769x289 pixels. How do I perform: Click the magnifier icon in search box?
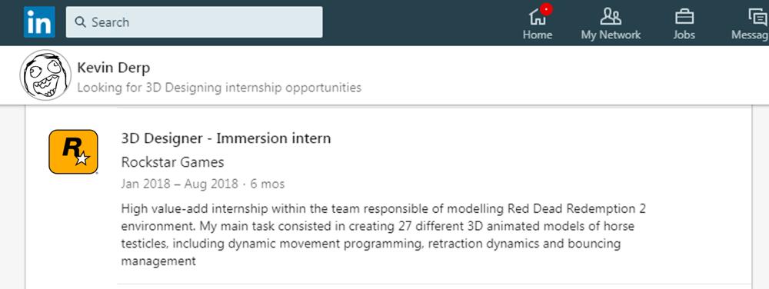click(81, 22)
